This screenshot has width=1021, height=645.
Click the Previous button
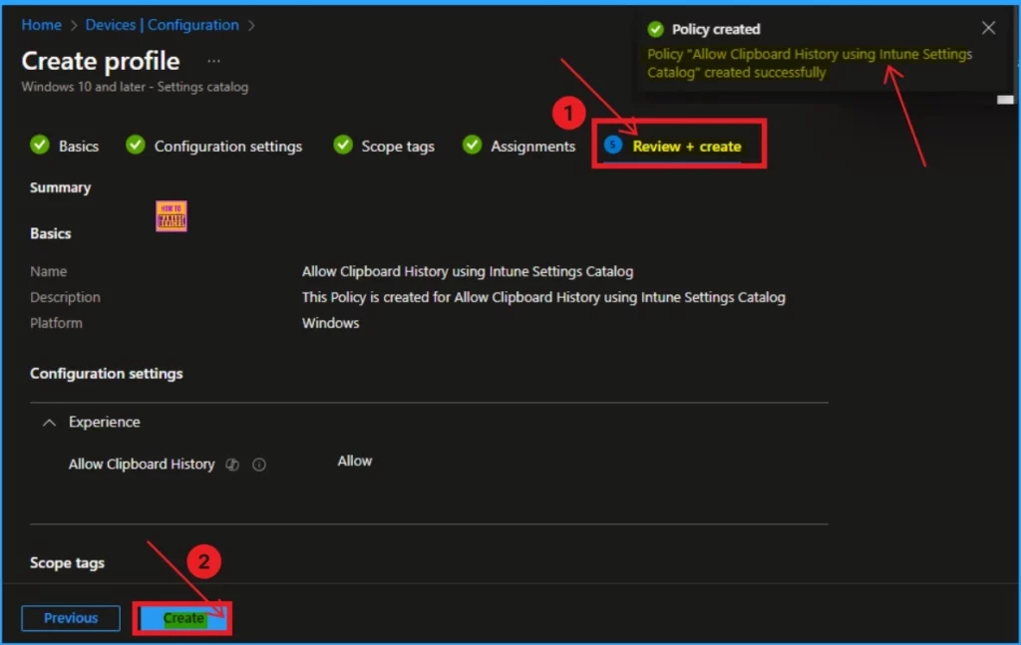[x=71, y=618]
